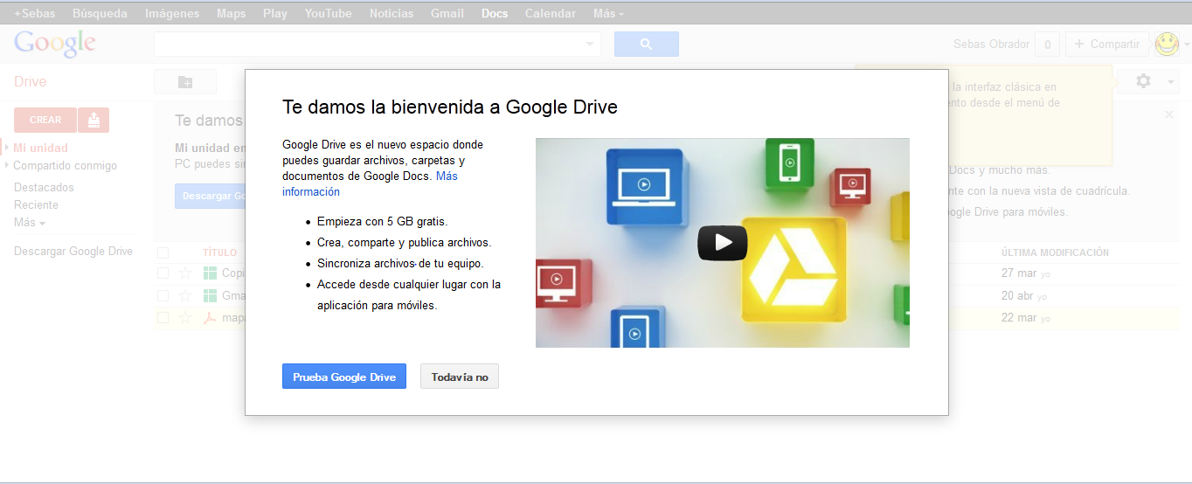
Task: Open the notifications counter showing 0
Action: (x=1048, y=44)
